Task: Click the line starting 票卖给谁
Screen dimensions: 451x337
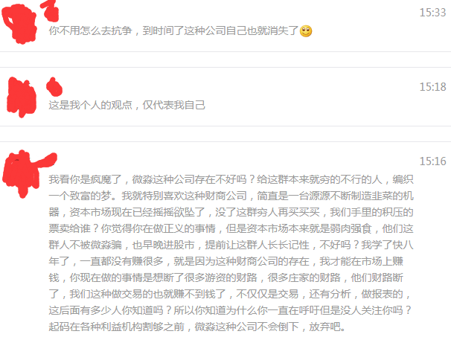Action: (x=231, y=228)
